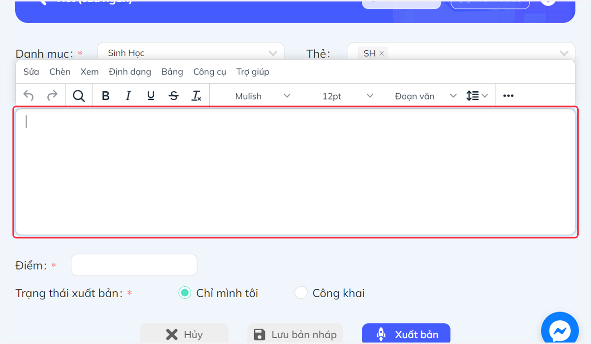Open the Xem menu
The height and width of the screenshot is (344, 591).
click(90, 71)
